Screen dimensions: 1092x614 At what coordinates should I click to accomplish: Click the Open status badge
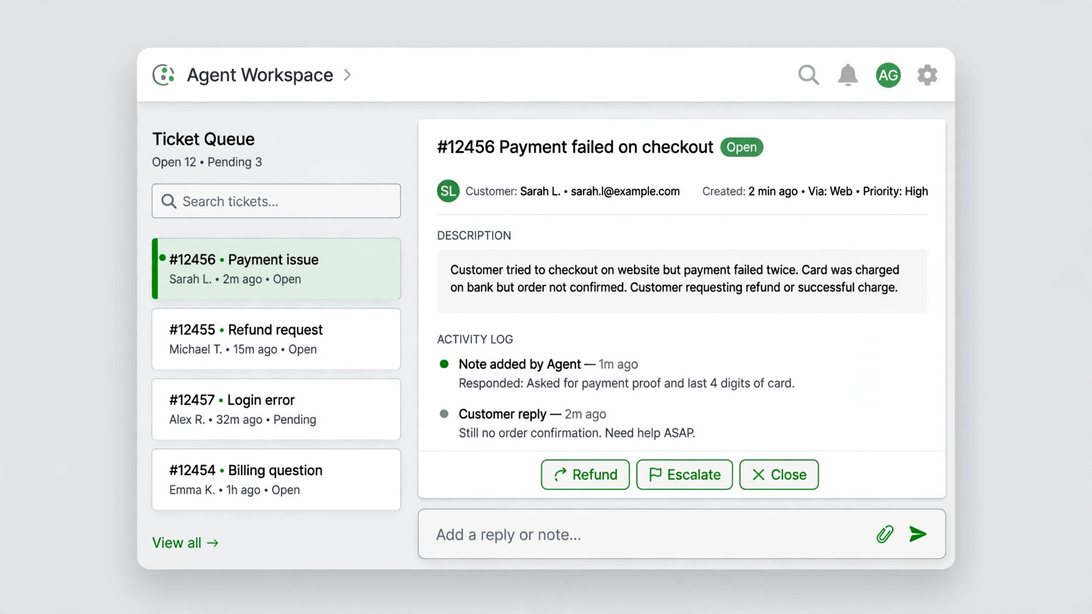(x=742, y=147)
